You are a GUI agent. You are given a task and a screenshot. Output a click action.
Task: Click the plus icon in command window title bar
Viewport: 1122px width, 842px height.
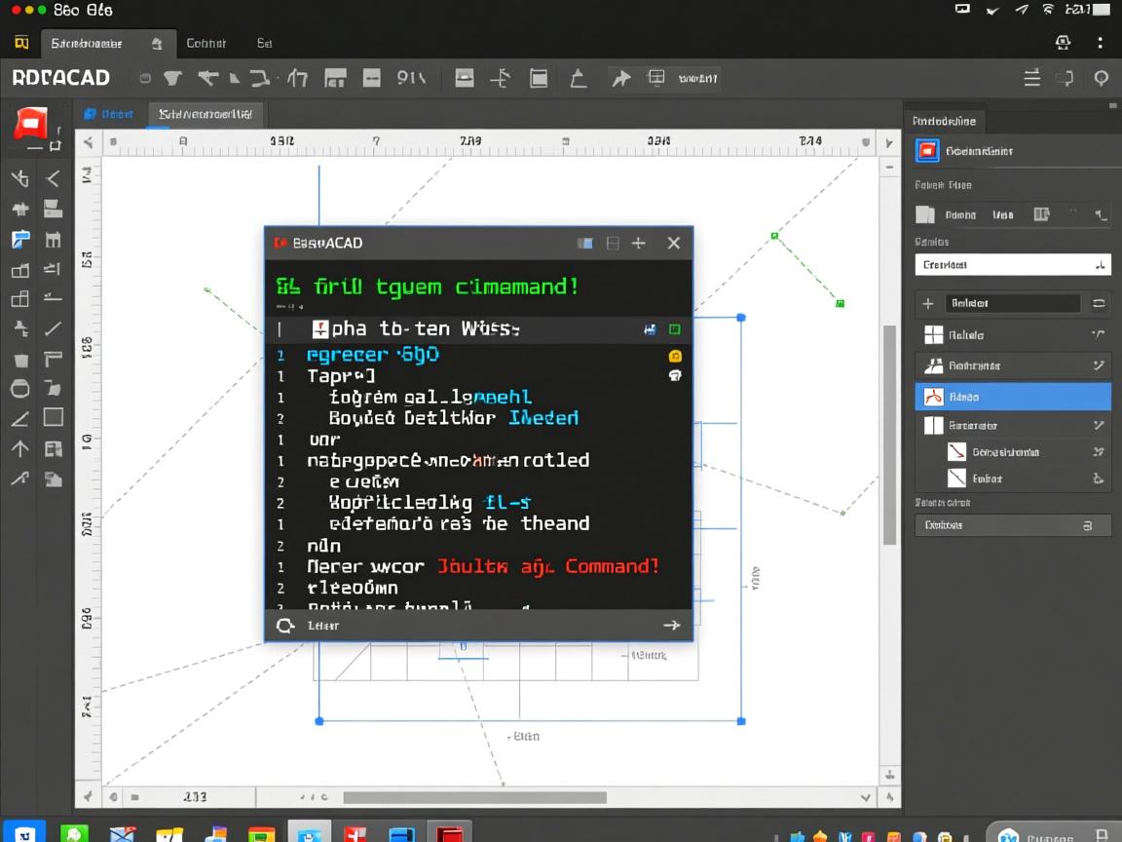pyautogui.click(x=639, y=243)
